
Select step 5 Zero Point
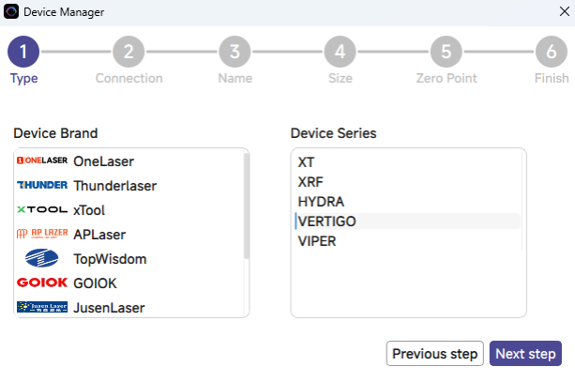[x=446, y=52]
